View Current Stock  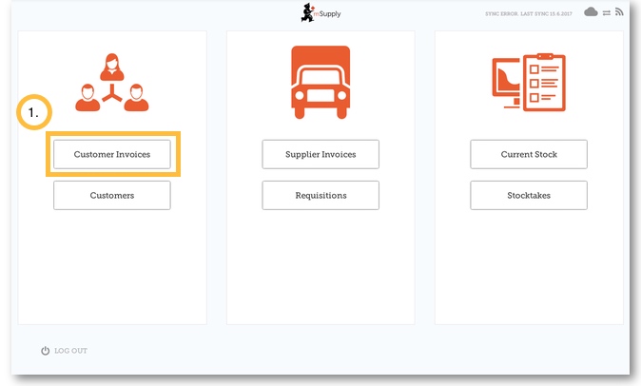(x=529, y=154)
